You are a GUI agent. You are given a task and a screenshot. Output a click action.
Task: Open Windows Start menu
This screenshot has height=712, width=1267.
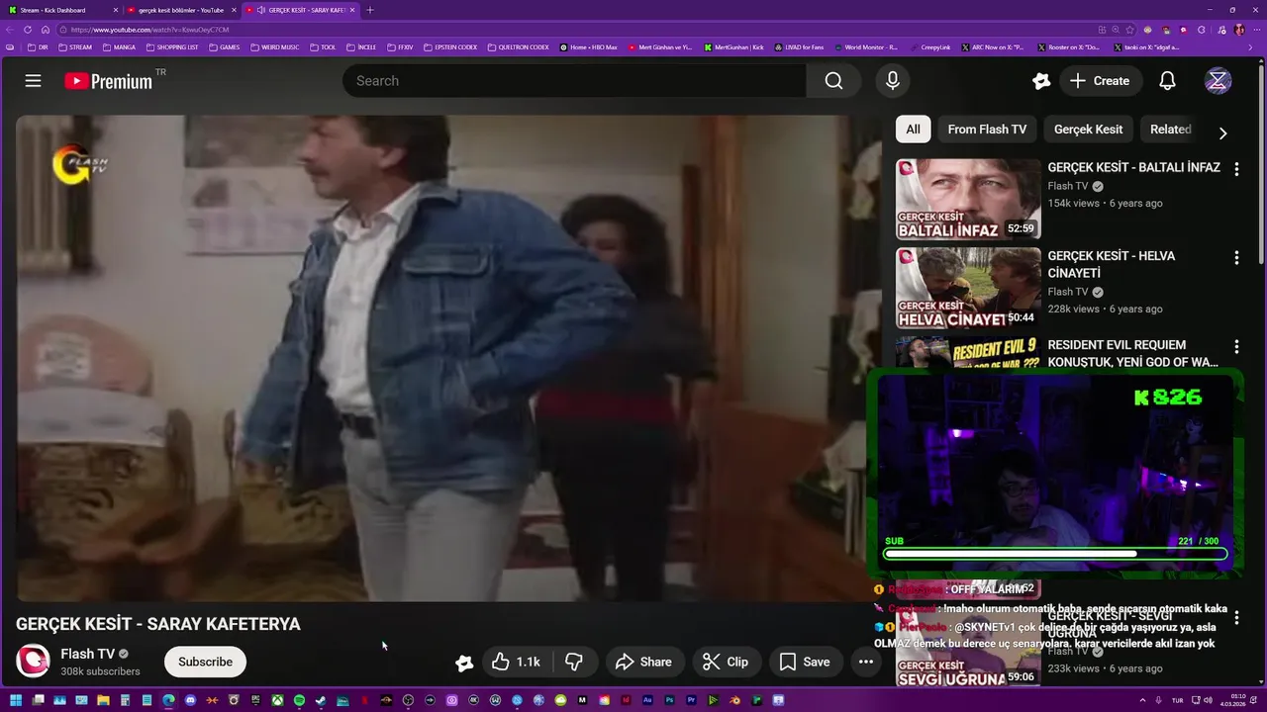pyautogui.click(x=16, y=701)
